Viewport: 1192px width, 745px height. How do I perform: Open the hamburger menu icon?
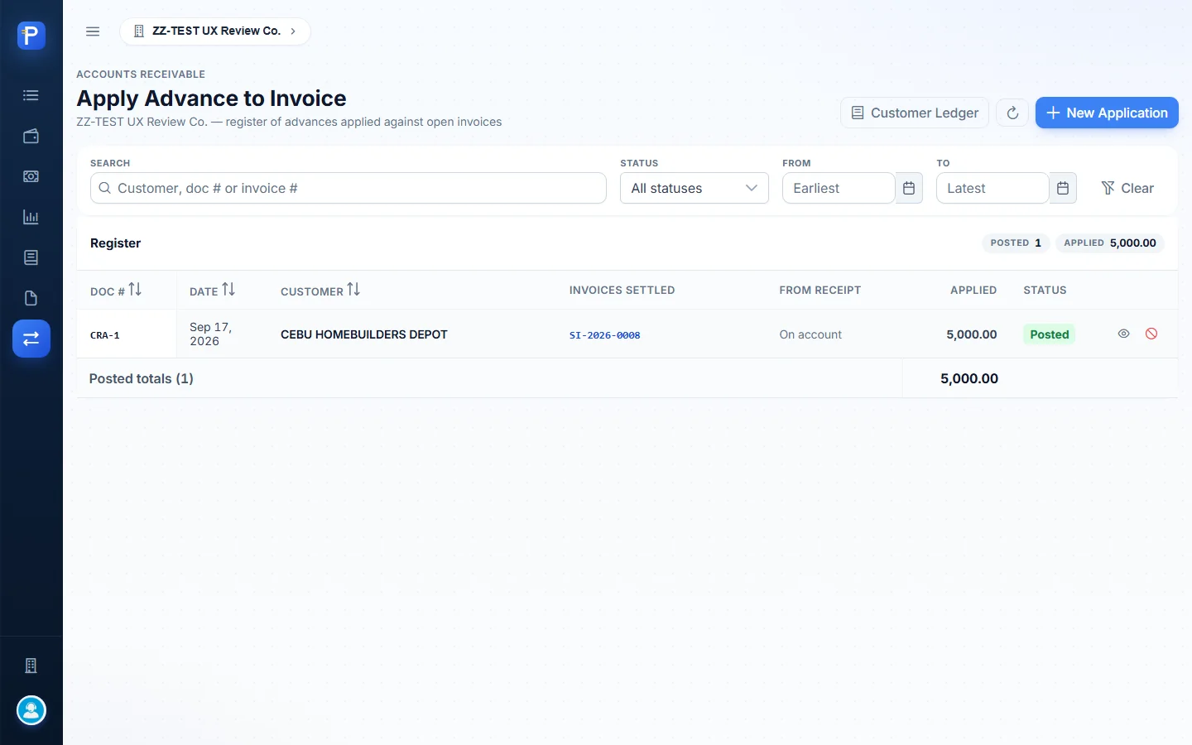click(93, 31)
